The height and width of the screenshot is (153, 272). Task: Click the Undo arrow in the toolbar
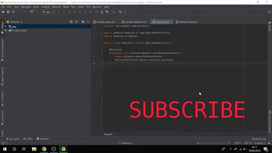pyautogui.click(x=20, y=12)
